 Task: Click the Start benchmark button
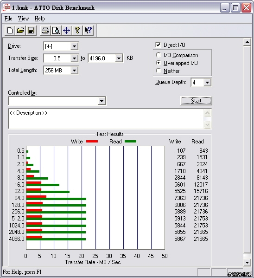pyautogui.click(x=196, y=101)
